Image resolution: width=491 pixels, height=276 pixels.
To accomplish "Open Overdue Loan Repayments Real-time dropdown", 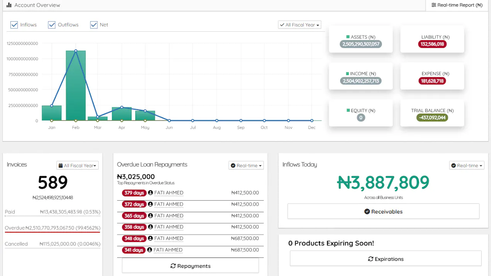I will (246, 165).
